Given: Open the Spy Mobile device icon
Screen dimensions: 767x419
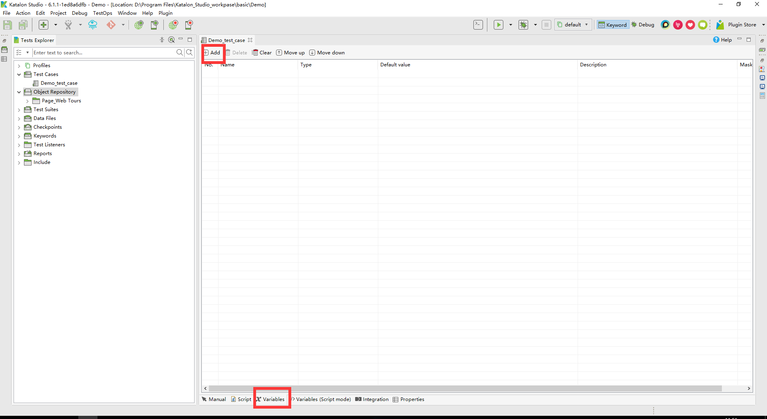Looking at the screenshot, I should 154,25.
